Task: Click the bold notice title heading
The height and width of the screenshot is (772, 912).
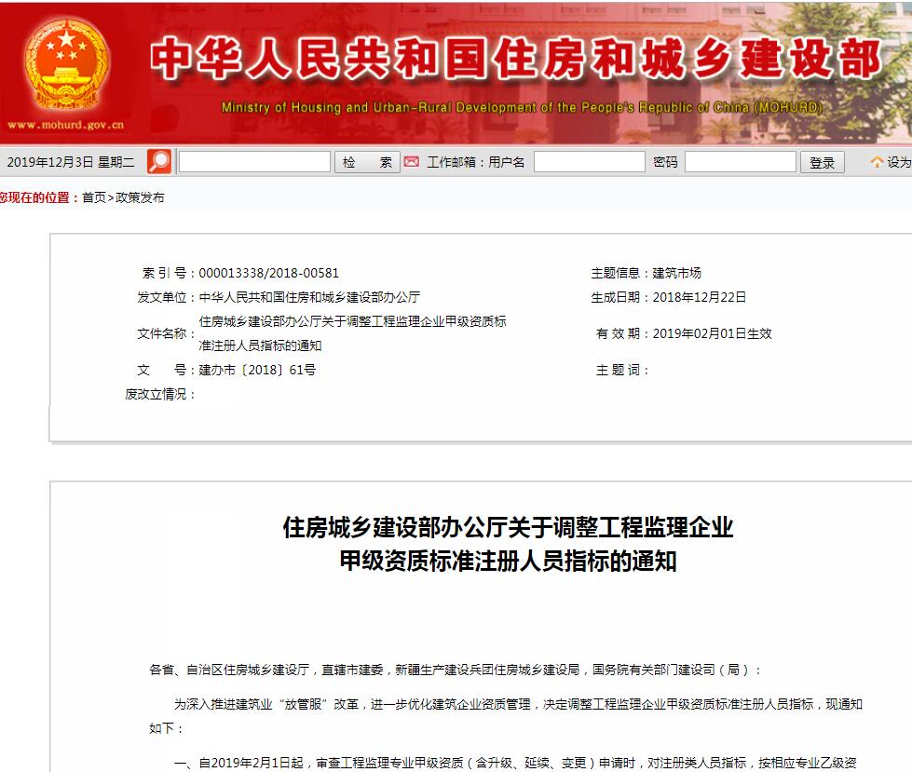Action: [508, 544]
